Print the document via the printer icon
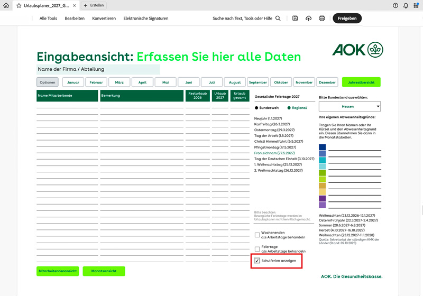 coord(321,18)
